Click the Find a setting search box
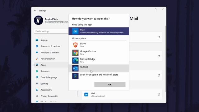 tap(51, 31)
